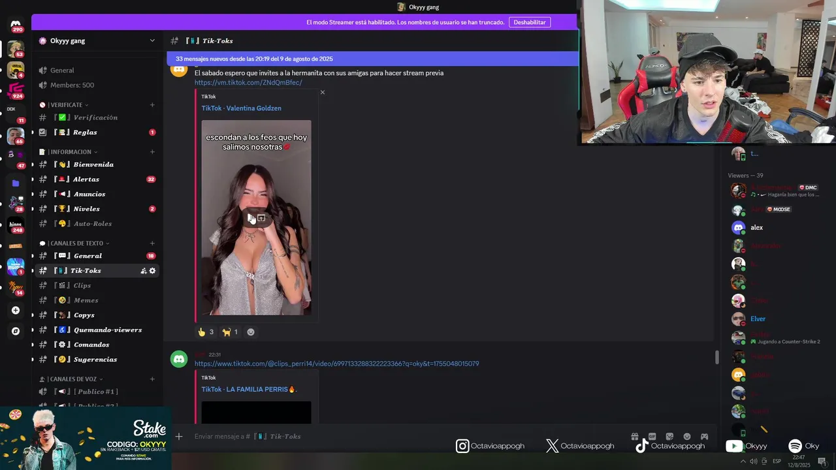Open Windows volume icon in system tray
The width and height of the screenshot is (836, 470).
click(754, 462)
